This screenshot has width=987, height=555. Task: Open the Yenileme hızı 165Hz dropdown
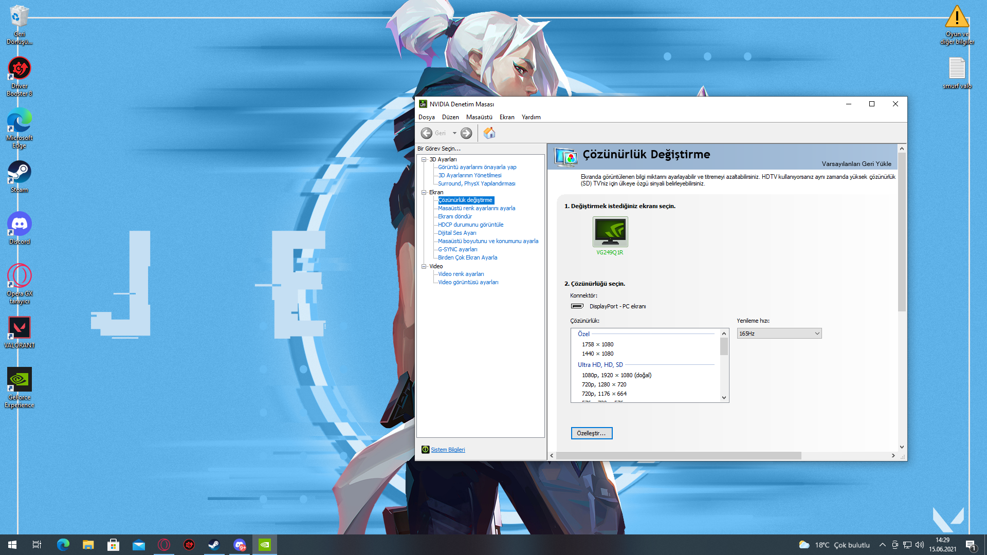(779, 334)
